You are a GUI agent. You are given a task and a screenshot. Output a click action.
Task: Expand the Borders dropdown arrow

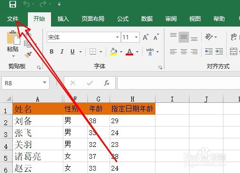[101, 52]
